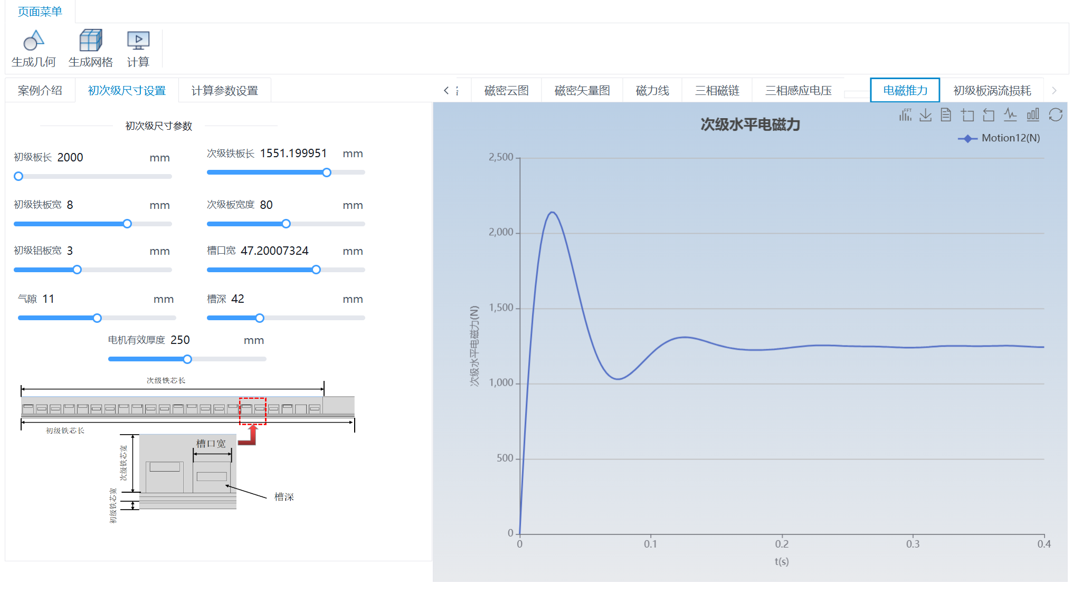Click the y-axis tick label 2,500
Screen dimensions: 1073x594
[501, 157]
